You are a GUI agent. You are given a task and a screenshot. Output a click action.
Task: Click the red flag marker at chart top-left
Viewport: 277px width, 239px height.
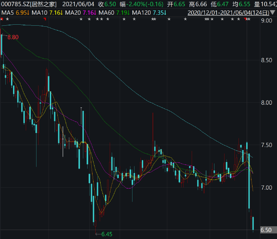point(2,19)
